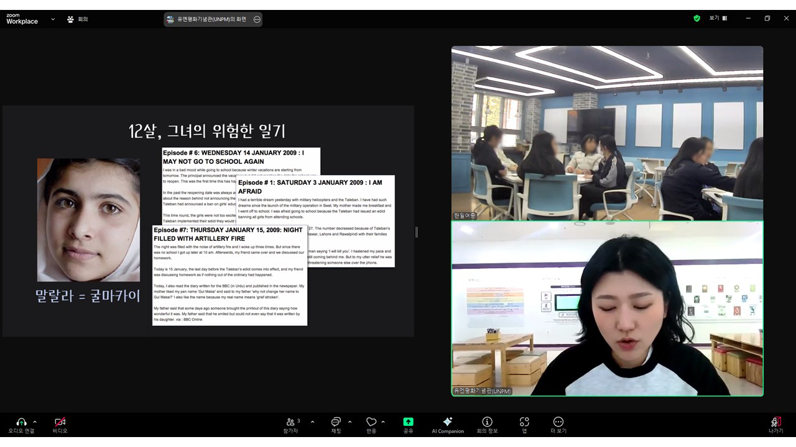Toggle the video camera on

click(x=60, y=422)
